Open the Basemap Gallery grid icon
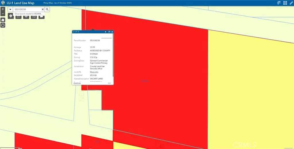 285,3
